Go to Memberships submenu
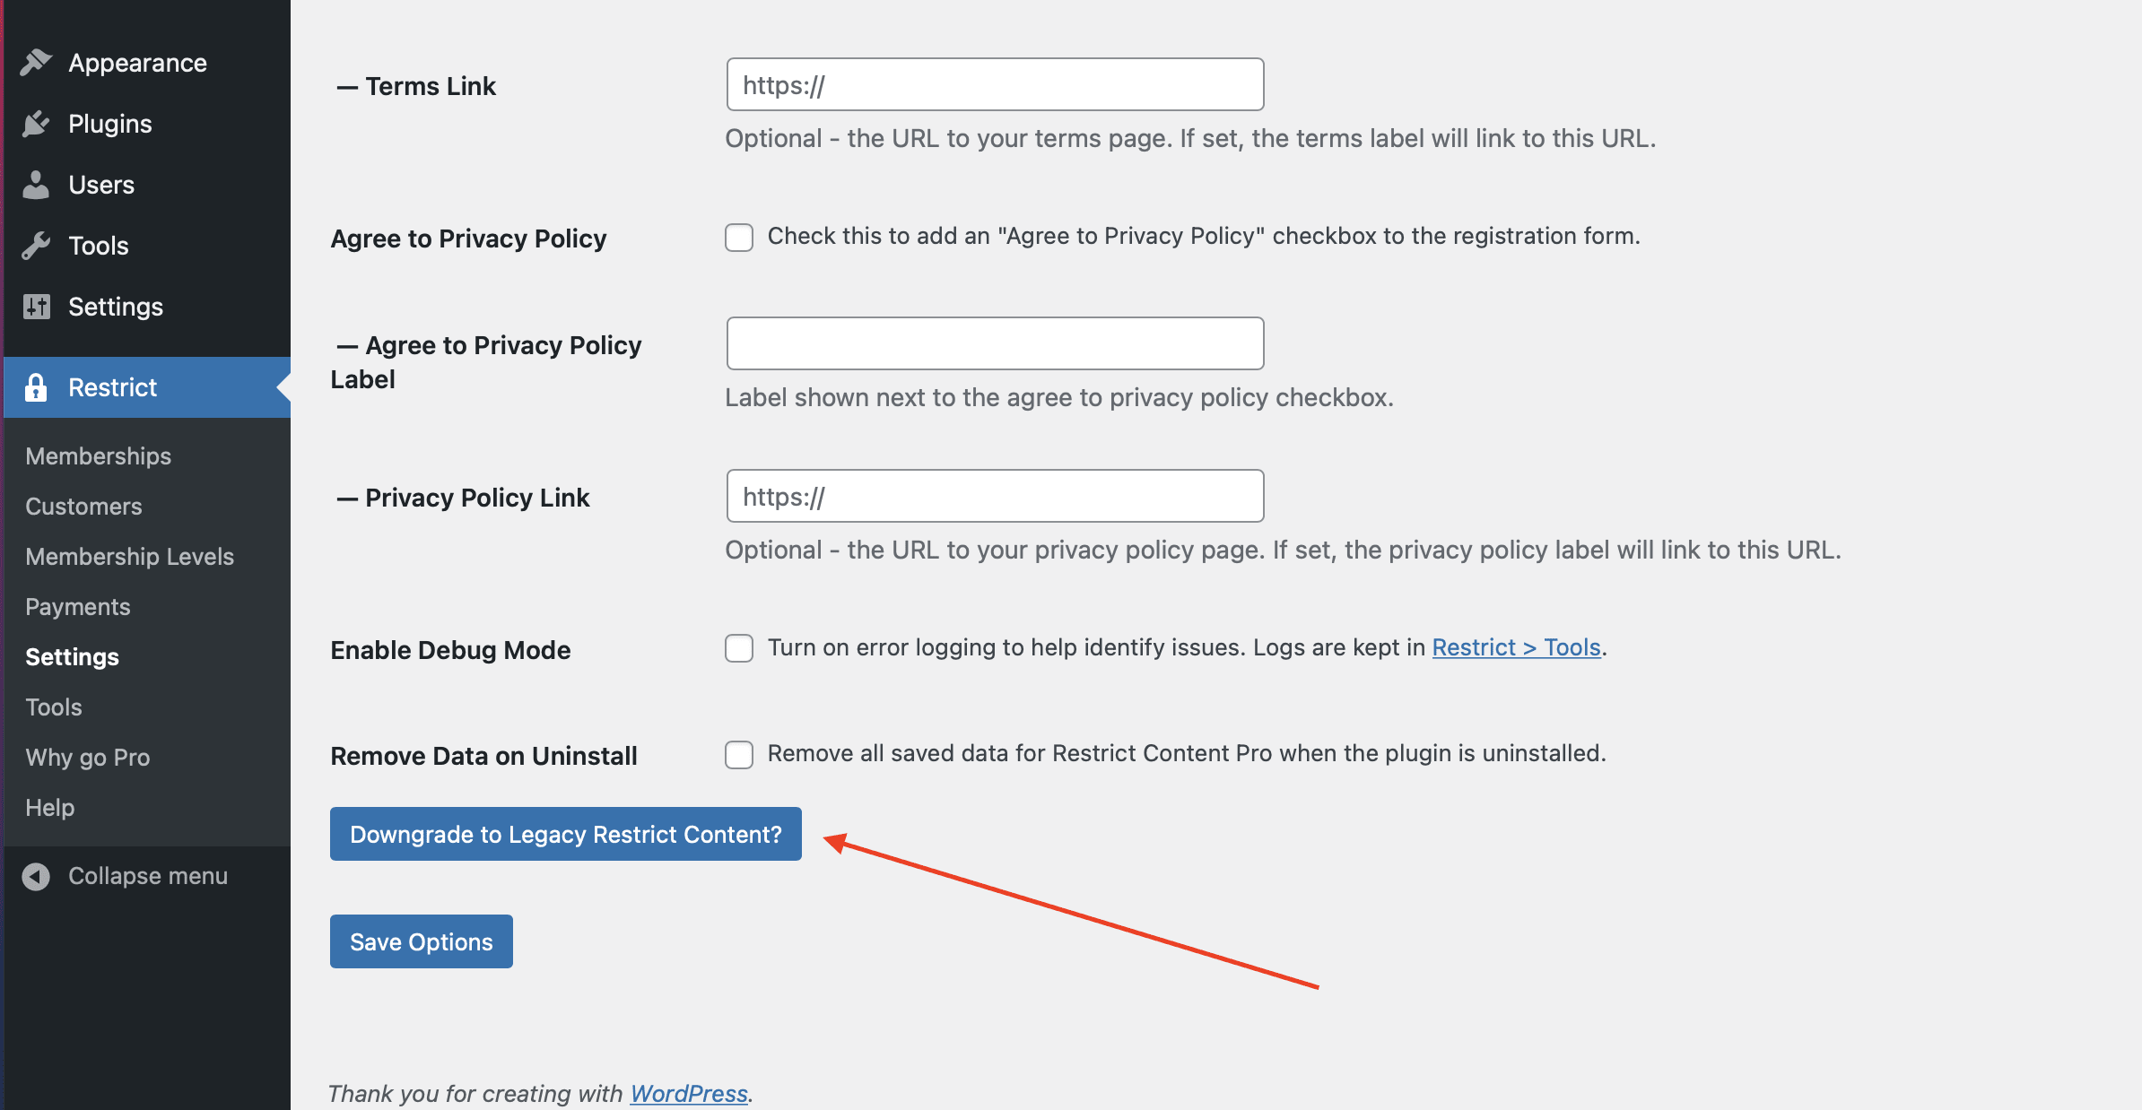Screen dimensions: 2142x1110 tap(98, 455)
